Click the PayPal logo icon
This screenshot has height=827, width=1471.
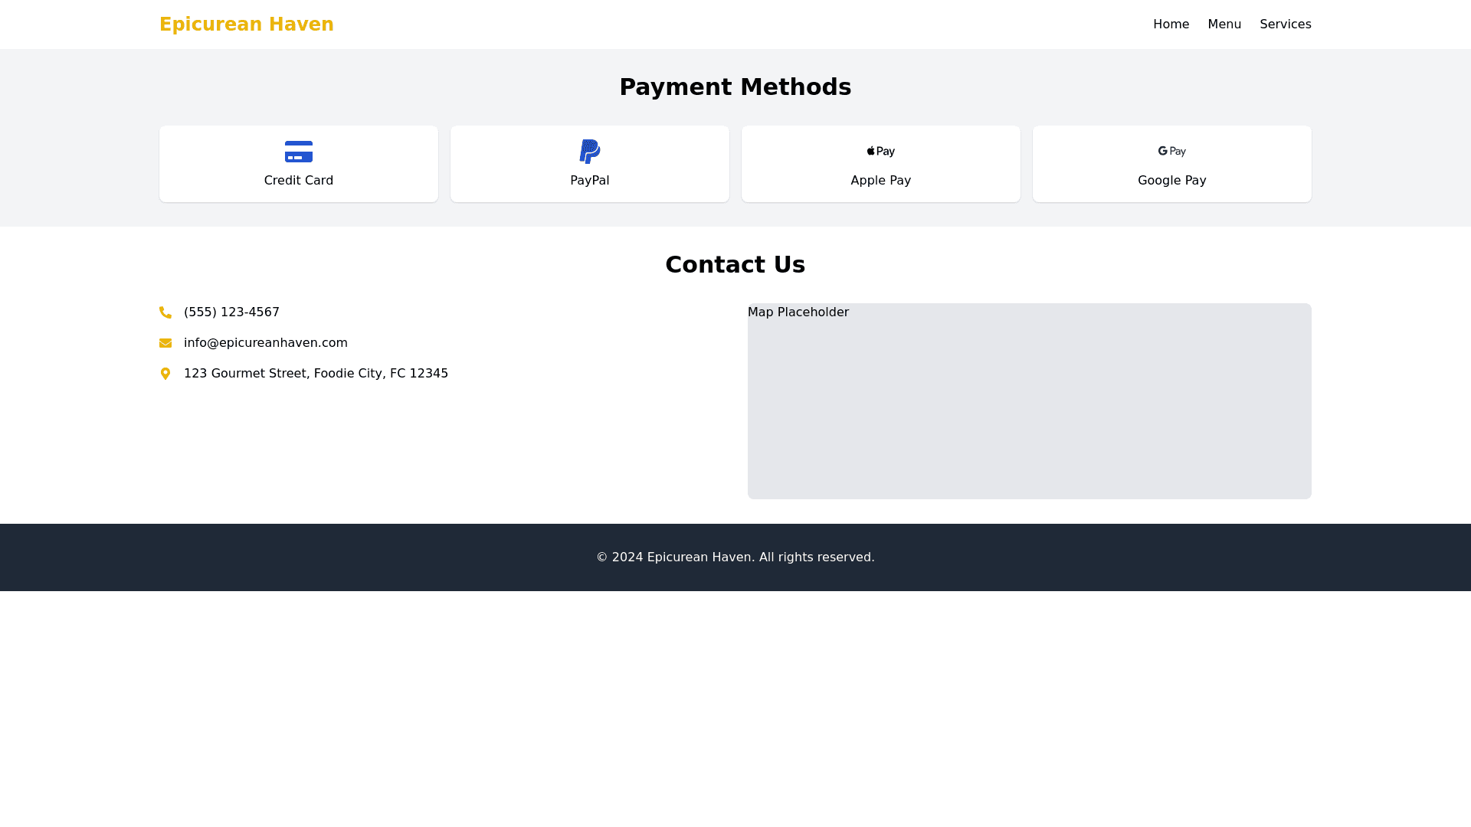pos(589,152)
